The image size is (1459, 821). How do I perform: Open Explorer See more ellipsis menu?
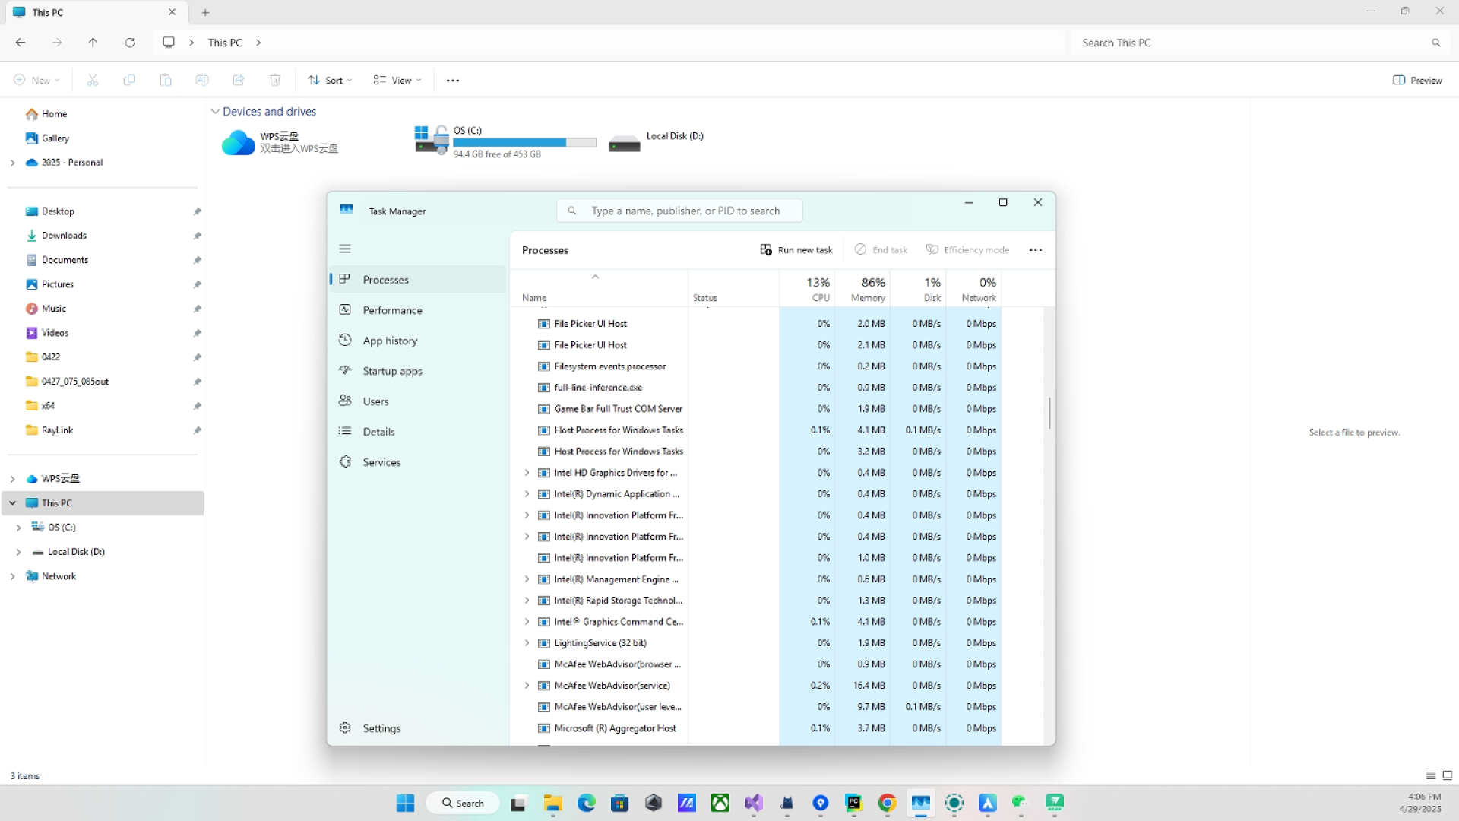[x=453, y=80]
